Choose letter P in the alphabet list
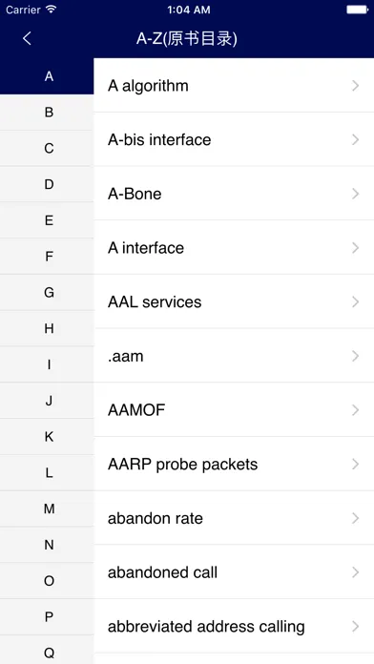The image size is (374, 664). (x=47, y=616)
